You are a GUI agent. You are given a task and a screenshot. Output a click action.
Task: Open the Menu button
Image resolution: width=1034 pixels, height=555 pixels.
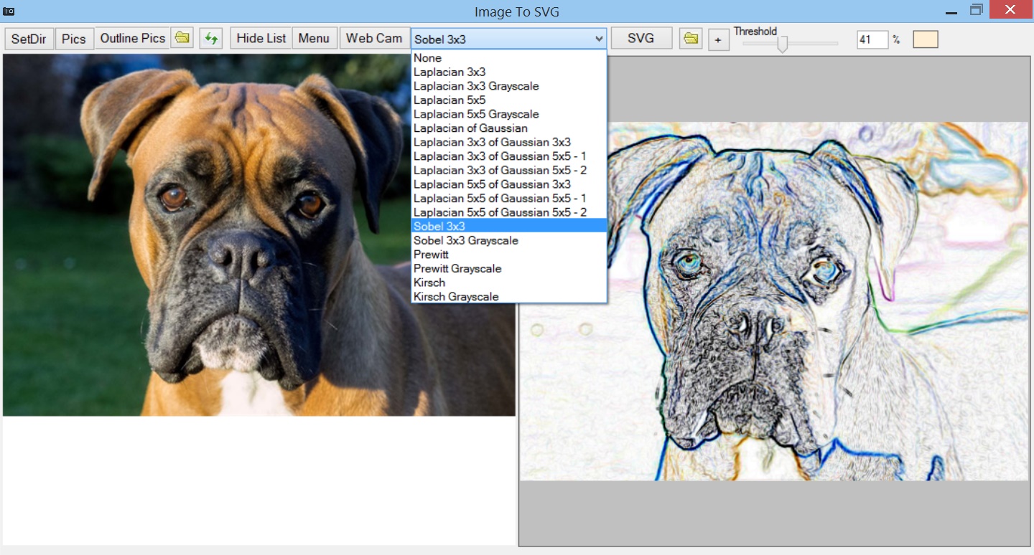click(314, 39)
